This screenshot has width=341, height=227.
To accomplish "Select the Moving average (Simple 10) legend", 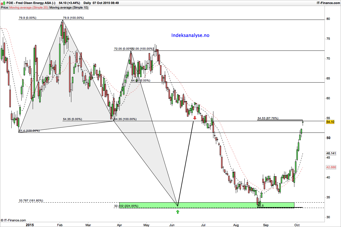I will [68, 7].
